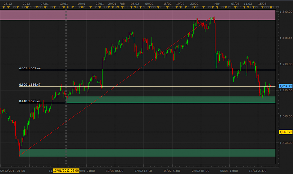The height and width of the screenshot is (174, 293).
Task: Click the 1,650.00 price axis label
Action: coord(286,90)
